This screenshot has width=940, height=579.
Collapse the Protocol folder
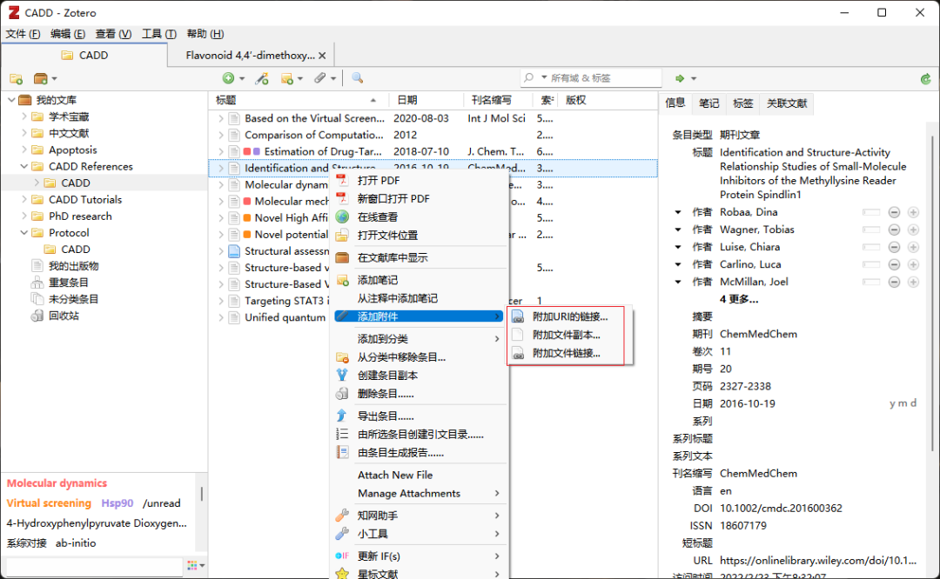[x=24, y=233]
